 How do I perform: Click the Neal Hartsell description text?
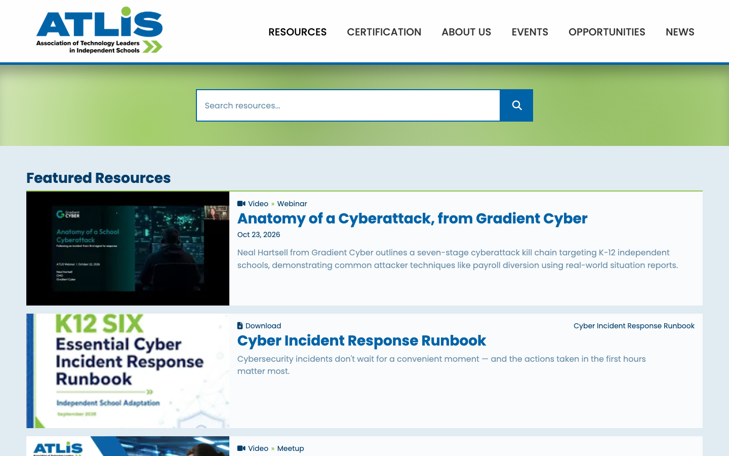coord(458,259)
